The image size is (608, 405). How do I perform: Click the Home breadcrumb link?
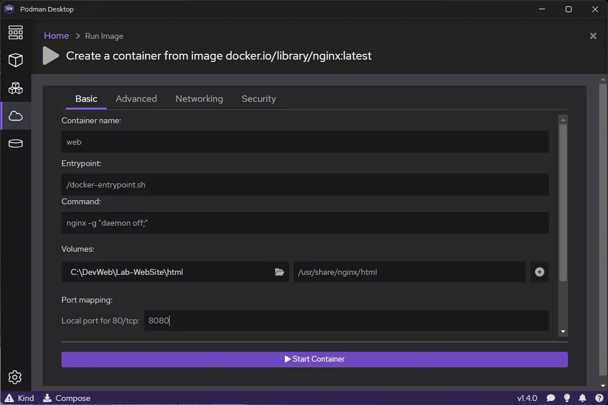[x=56, y=36]
